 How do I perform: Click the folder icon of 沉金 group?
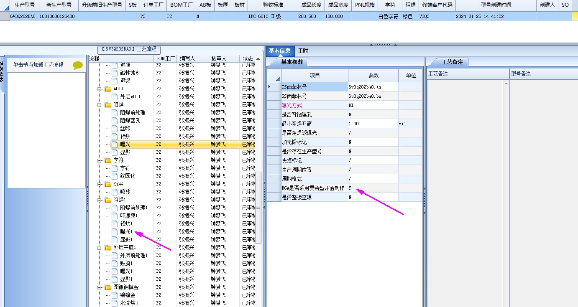108,184
